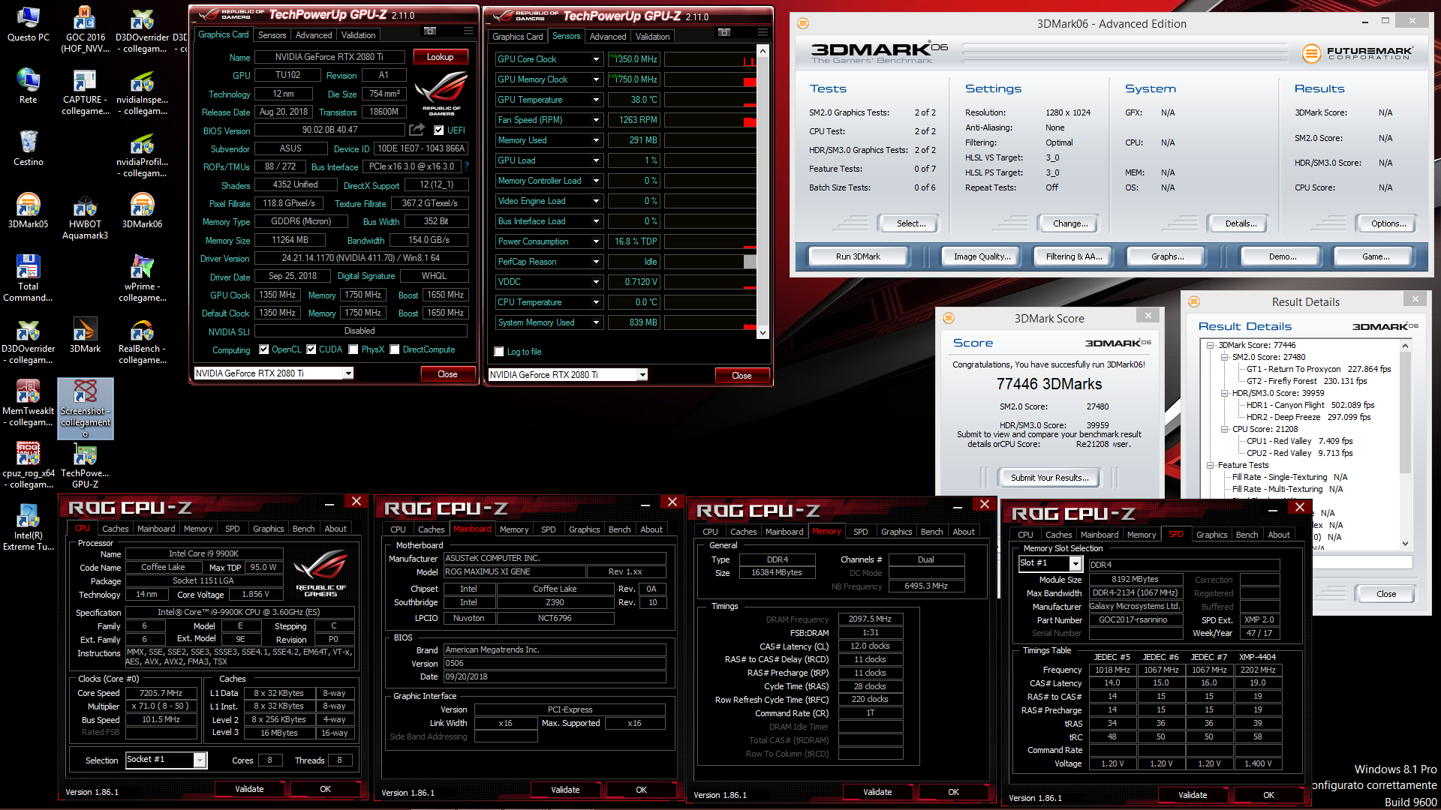Open the hamburger menu in left GPU-Z window
This screenshot has height=810, width=1441.
click(468, 31)
